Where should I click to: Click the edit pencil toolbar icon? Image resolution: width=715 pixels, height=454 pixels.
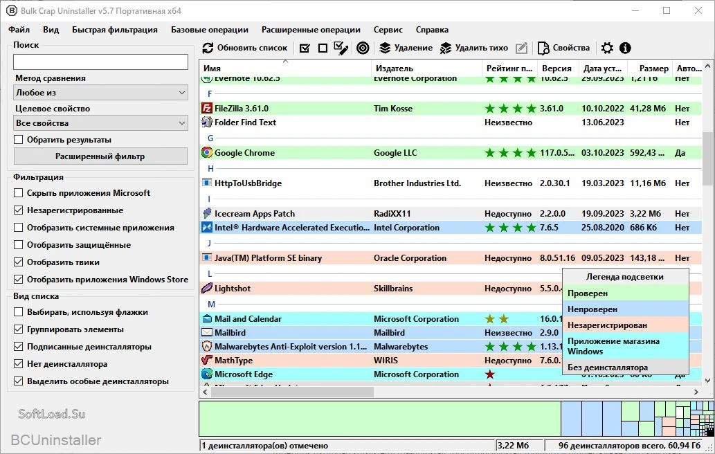click(522, 48)
